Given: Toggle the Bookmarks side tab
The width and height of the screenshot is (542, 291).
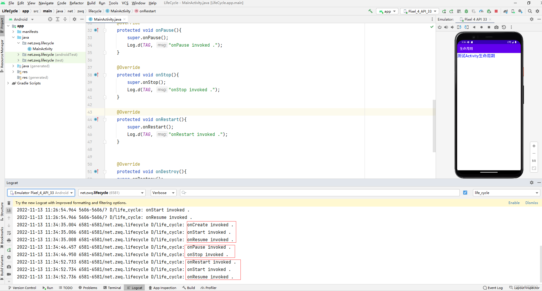Looking at the screenshot, I should (2, 237).
